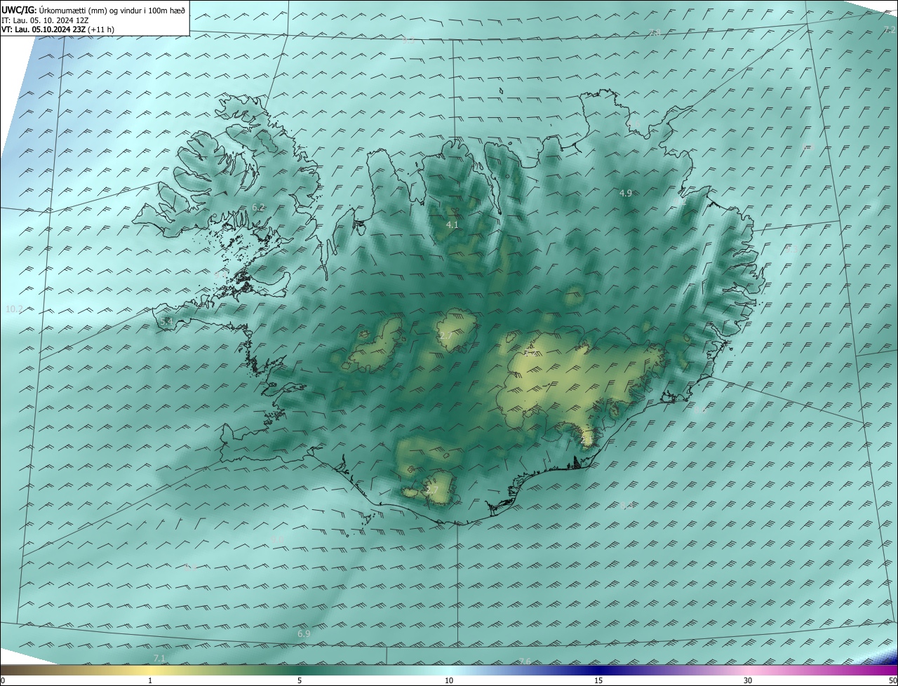
Task: Click the '30' tick on the color scale
Action: tap(748, 680)
